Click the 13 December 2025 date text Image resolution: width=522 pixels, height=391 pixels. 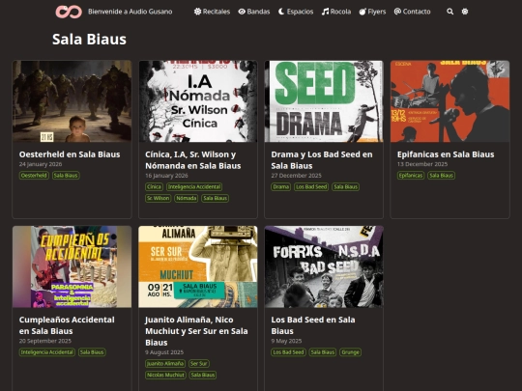tap(422, 164)
